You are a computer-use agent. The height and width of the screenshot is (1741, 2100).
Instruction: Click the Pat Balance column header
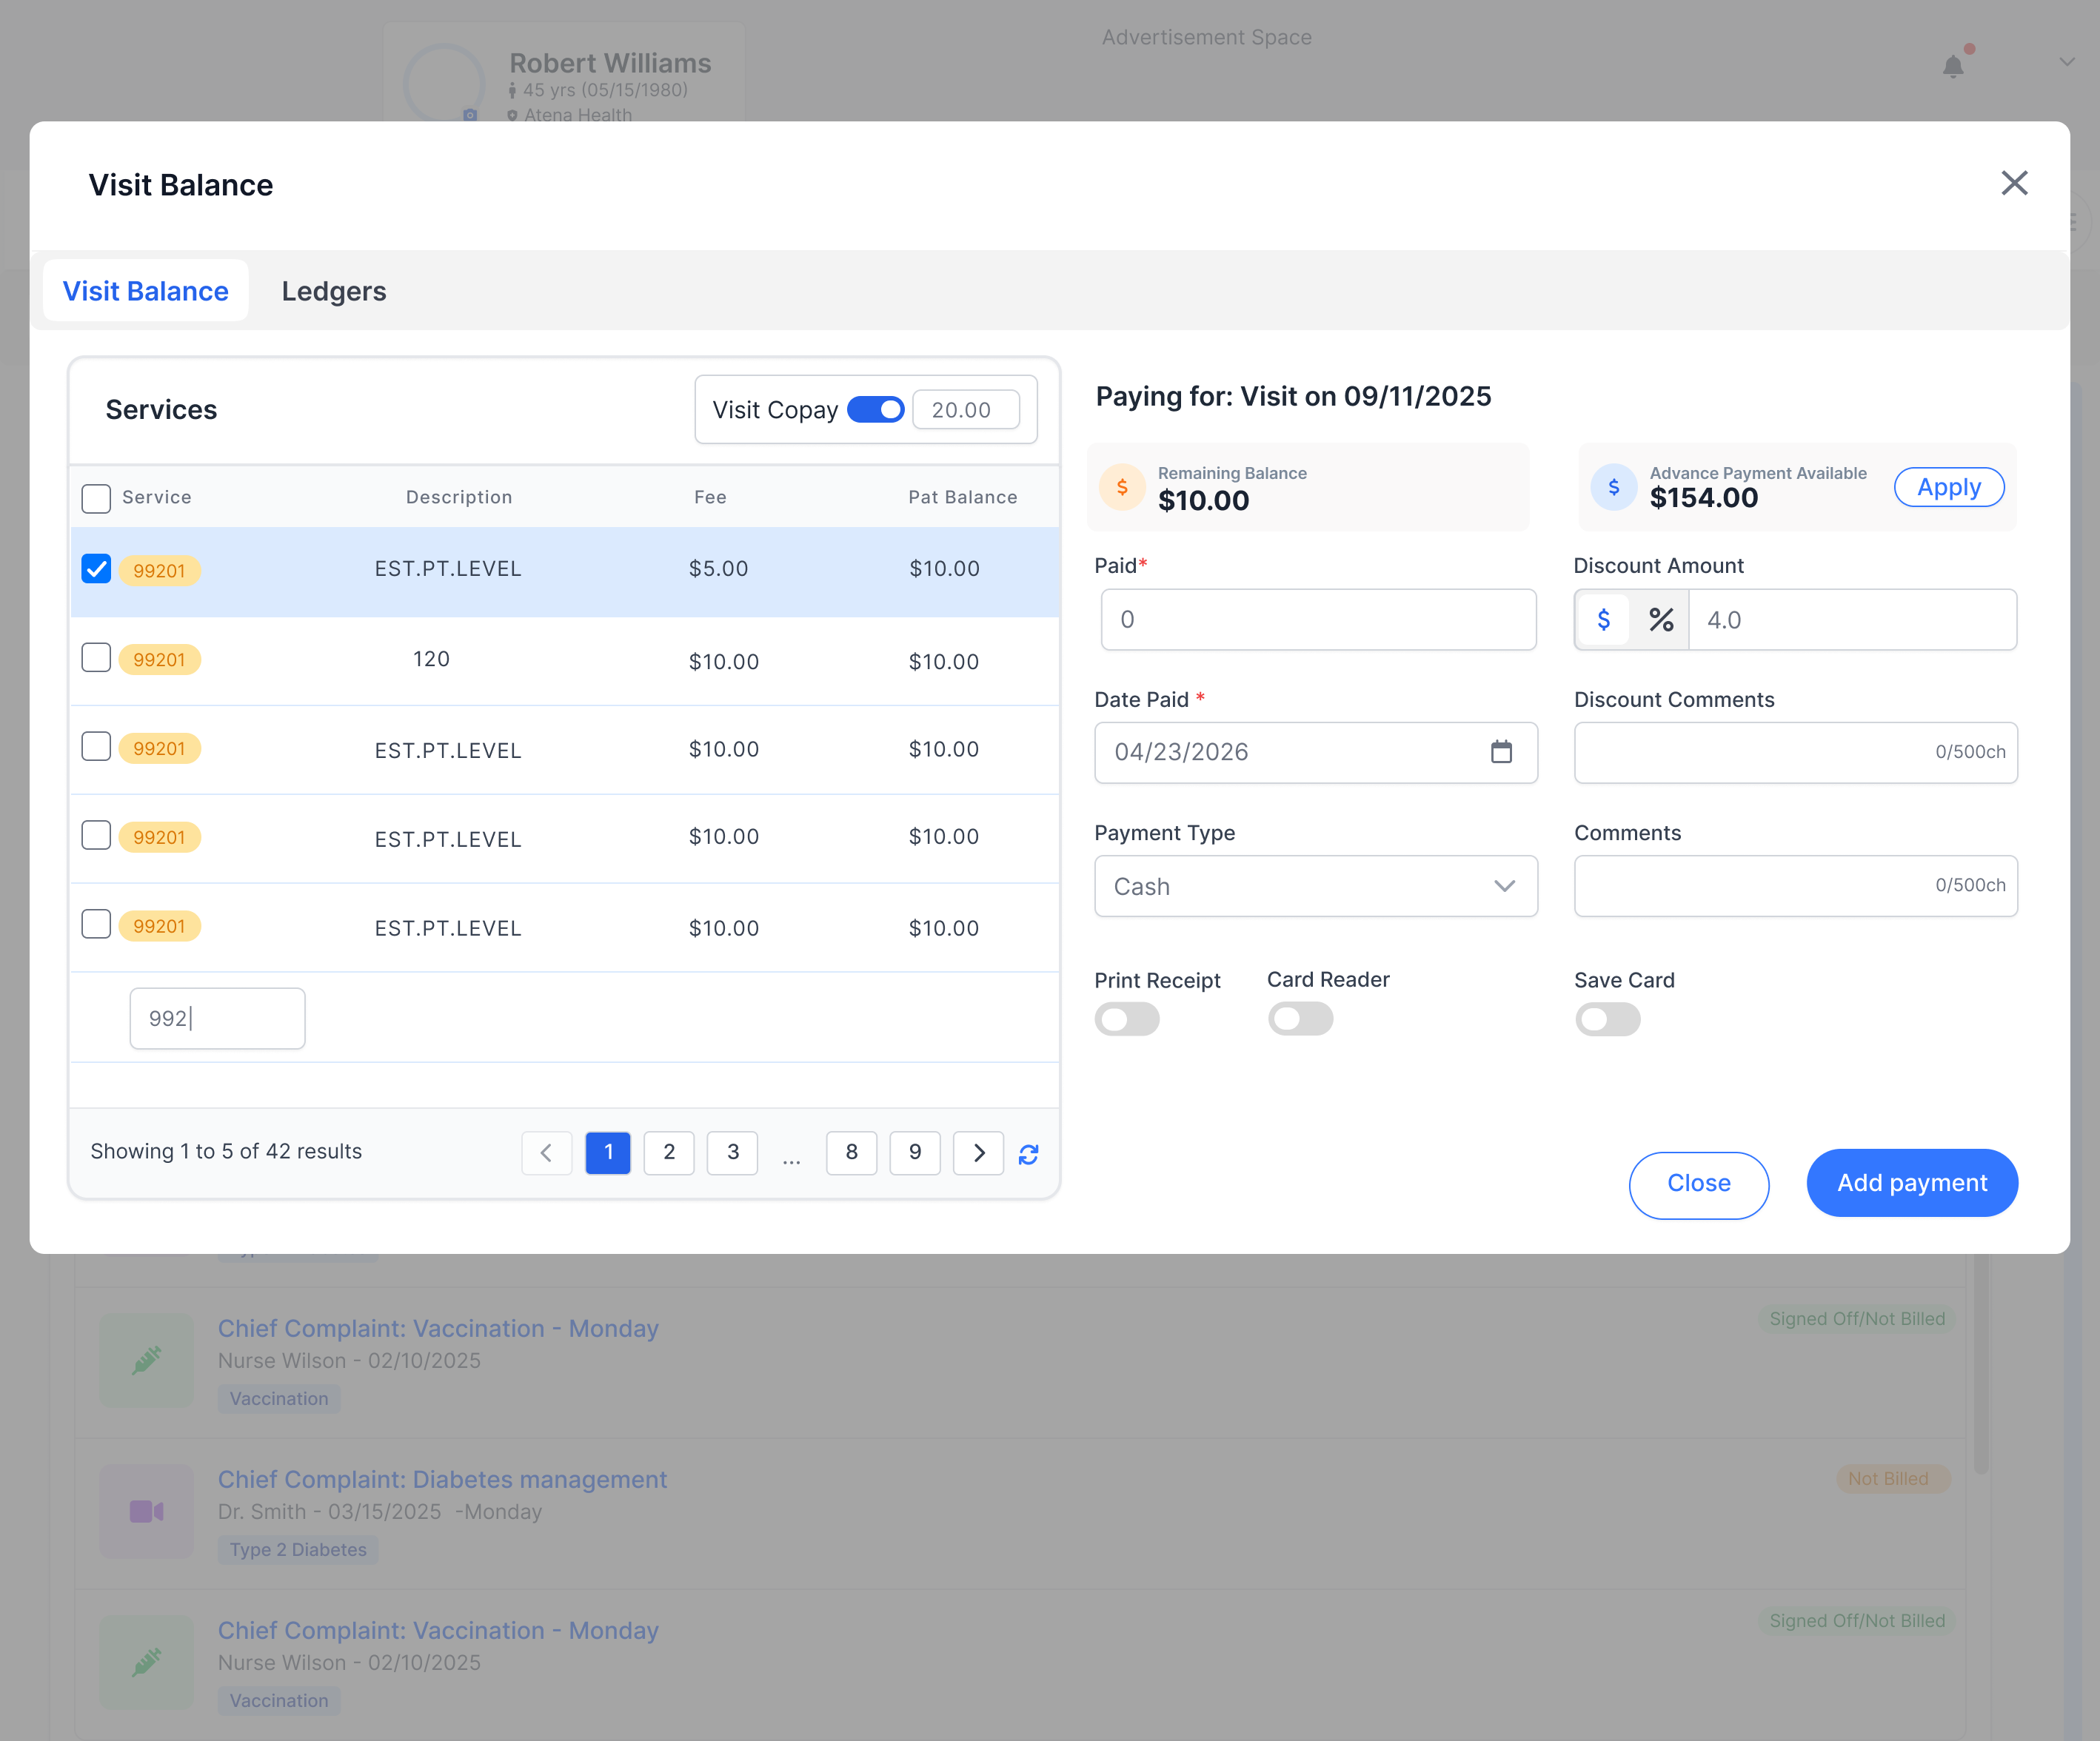962,497
